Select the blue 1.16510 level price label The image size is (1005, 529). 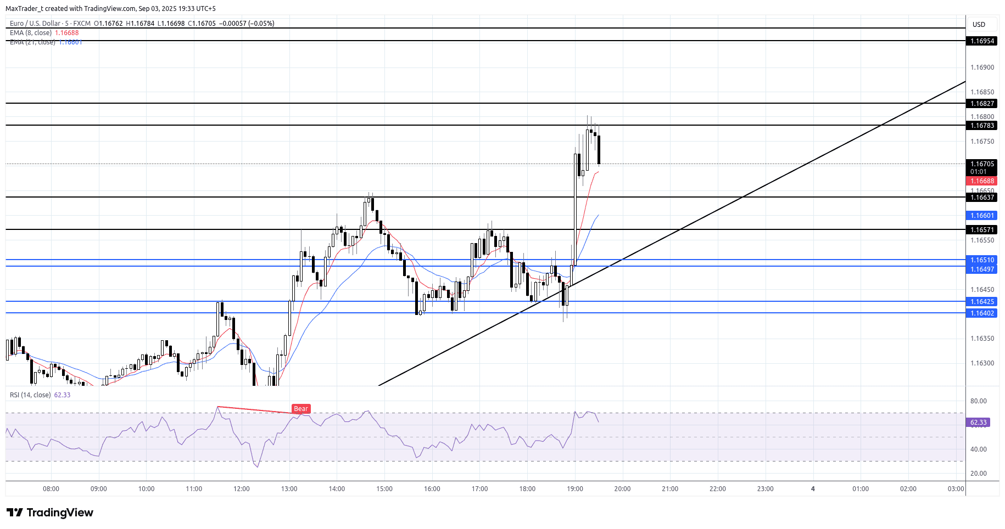click(x=981, y=260)
